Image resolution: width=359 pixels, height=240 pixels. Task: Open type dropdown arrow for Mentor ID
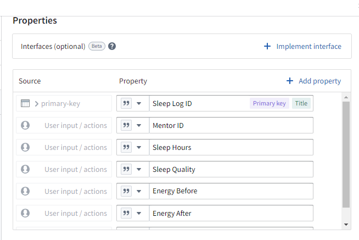pyautogui.click(x=139, y=125)
